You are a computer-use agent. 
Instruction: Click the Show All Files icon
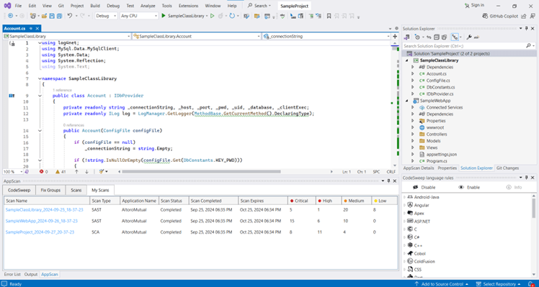(x=444, y=37)
